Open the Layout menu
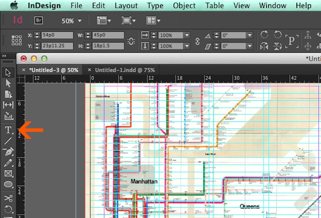This screenshot has height=218, width=321. click(125, 6)
